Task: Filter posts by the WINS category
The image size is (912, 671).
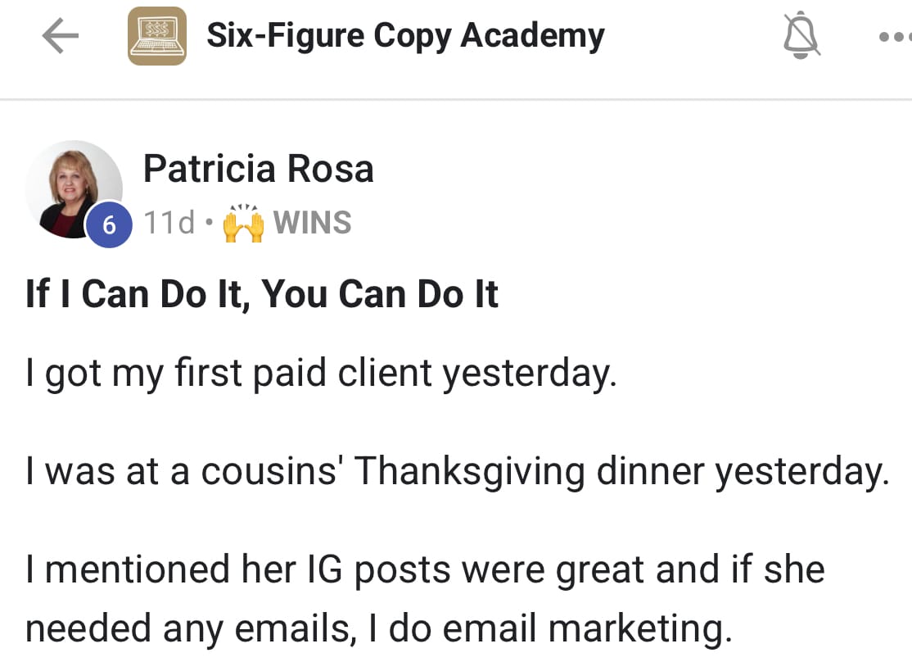Action: (x=312, y=223)
